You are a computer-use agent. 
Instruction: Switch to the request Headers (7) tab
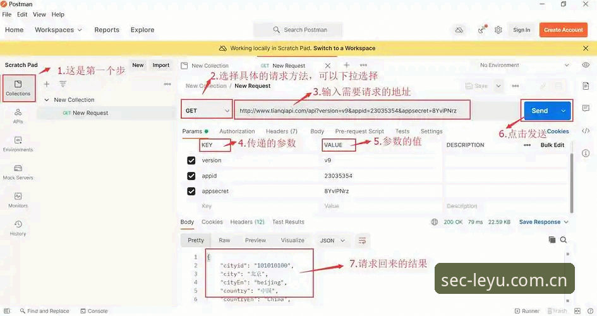coord(281,131)
